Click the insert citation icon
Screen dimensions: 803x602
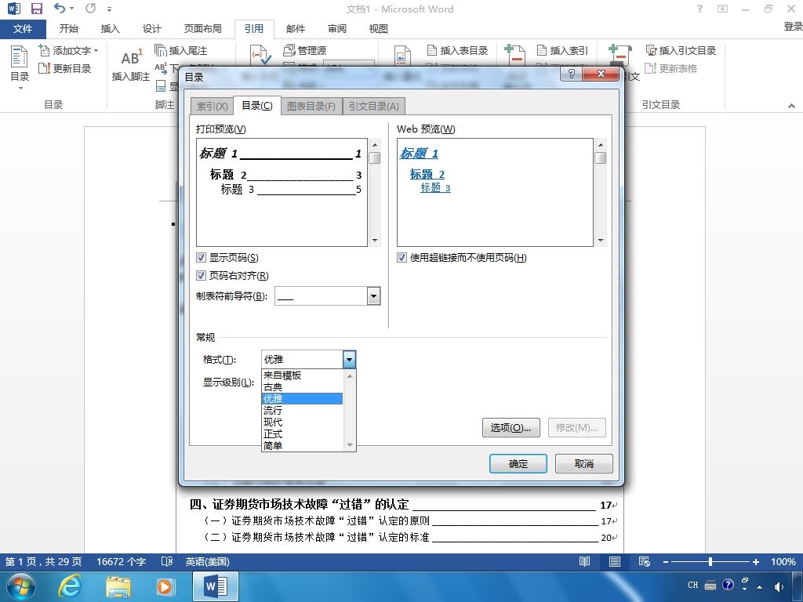pos(260,56)
